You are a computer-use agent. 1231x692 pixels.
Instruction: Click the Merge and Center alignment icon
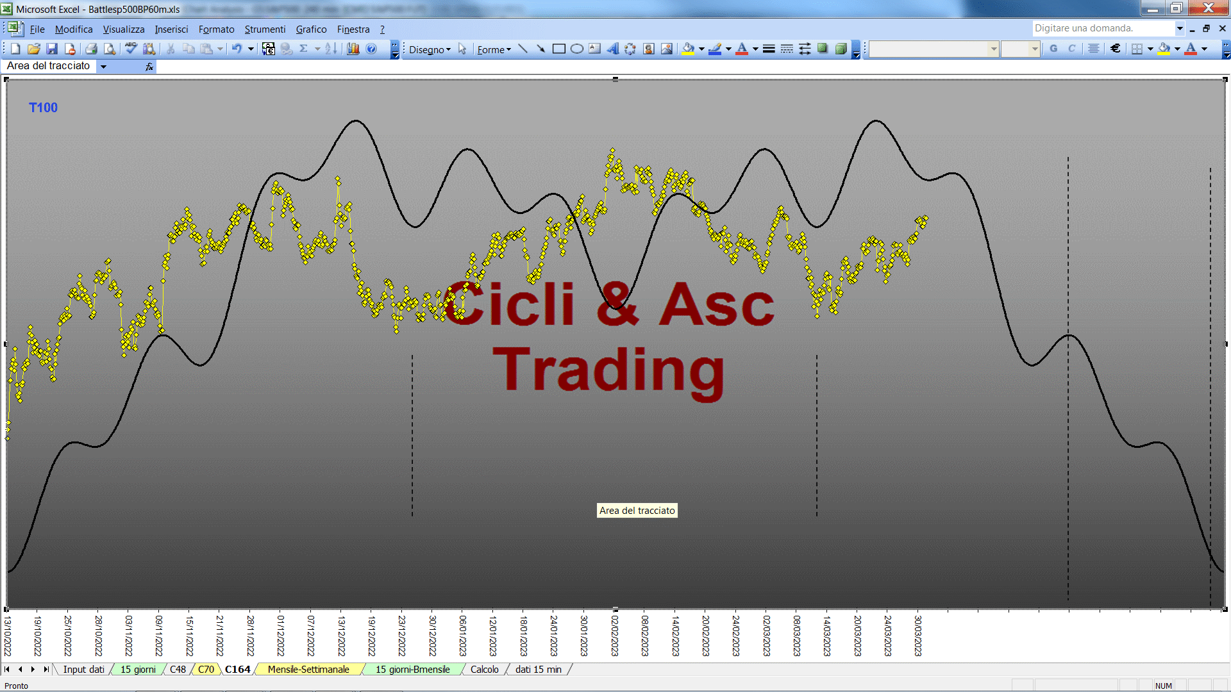point(1094,49)
